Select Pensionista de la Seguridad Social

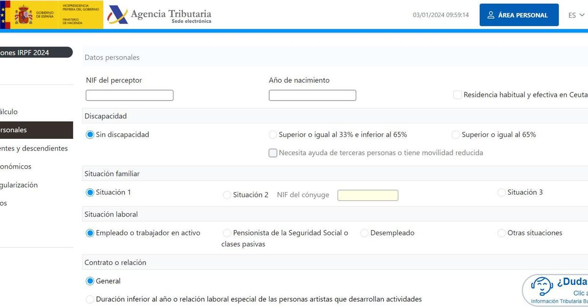pos(227,233)
